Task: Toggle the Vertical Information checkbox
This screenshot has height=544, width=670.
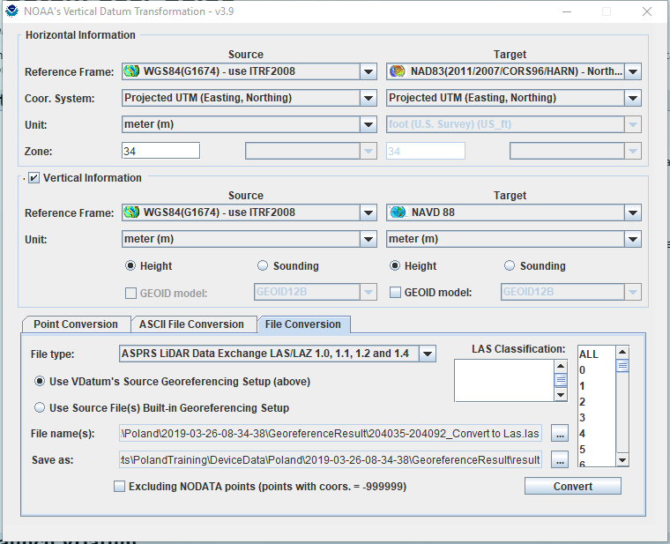Action: click(x=33, y=178)
